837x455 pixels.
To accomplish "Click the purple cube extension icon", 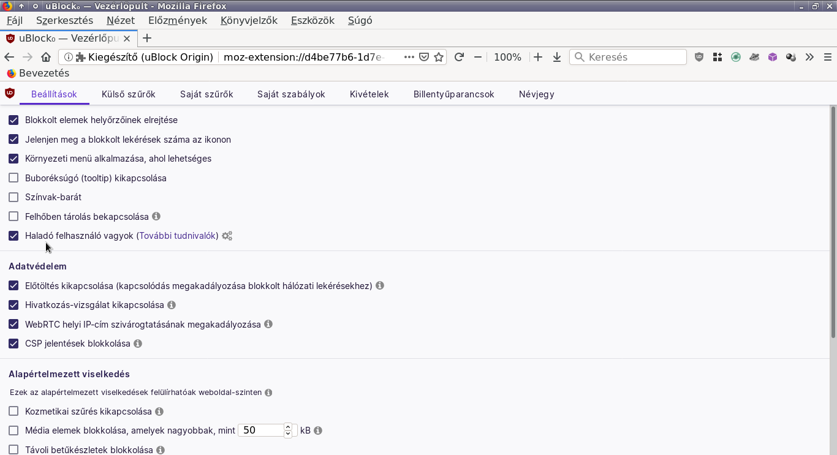I will tap(773, 57).
